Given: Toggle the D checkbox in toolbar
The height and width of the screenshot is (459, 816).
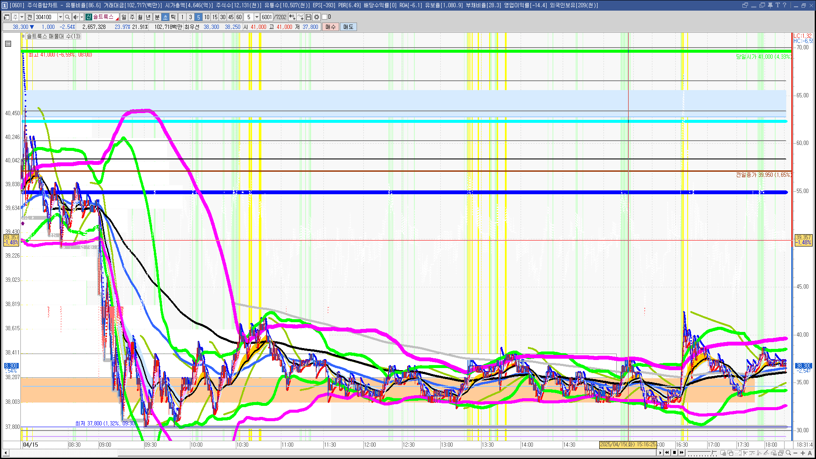Looking at the screenshot, I should pos(325,17).
